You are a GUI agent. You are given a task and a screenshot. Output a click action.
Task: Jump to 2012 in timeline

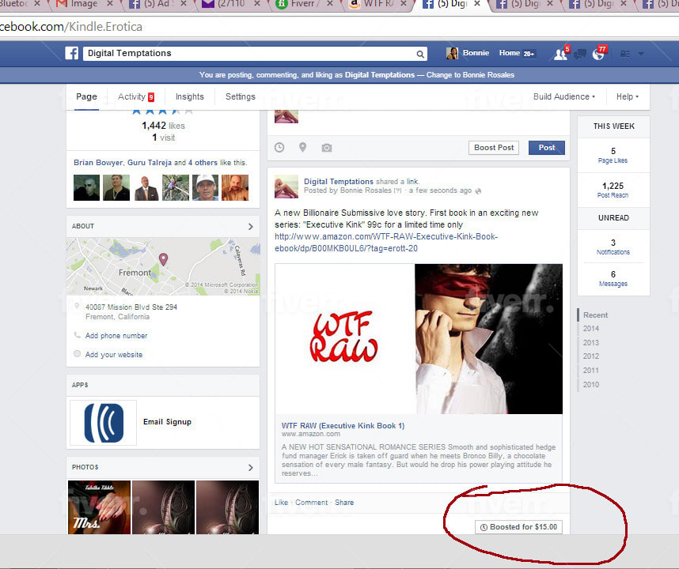[591, 356]
